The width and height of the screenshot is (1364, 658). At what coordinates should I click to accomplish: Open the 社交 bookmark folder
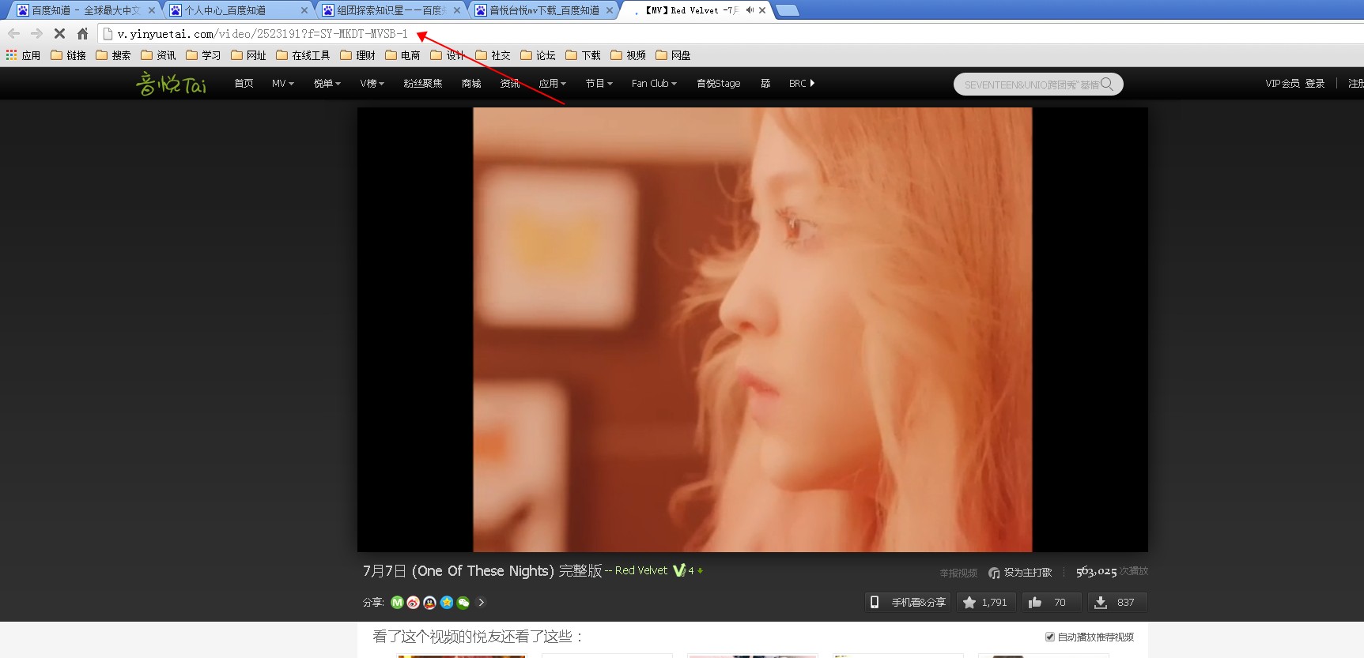pyautogui.click(x=493, y=55)
